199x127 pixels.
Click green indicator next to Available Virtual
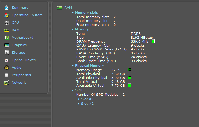click(130, 86)
